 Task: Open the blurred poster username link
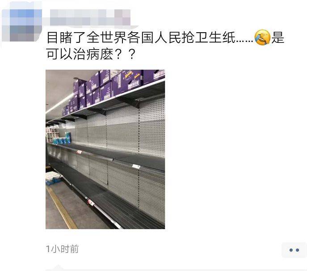[x=90, y=17]
